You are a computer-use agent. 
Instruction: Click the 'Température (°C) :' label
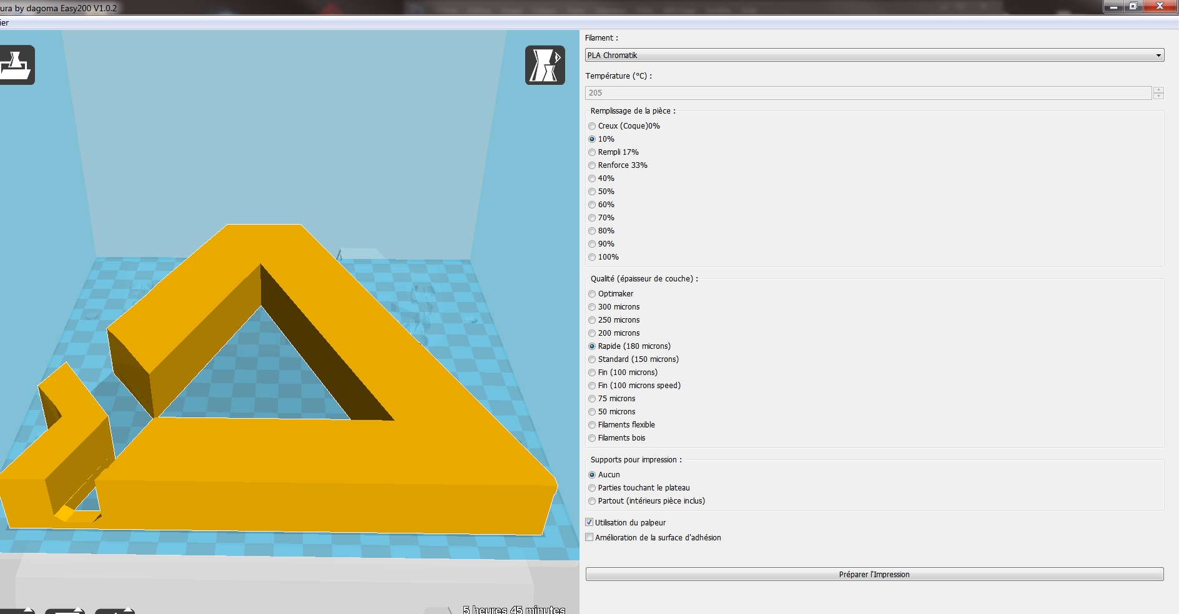point(618,76)
